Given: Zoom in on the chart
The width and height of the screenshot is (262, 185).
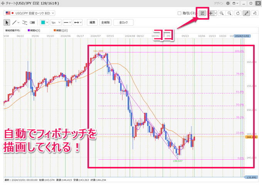Looking at the screenshot, I should [222, 13].
